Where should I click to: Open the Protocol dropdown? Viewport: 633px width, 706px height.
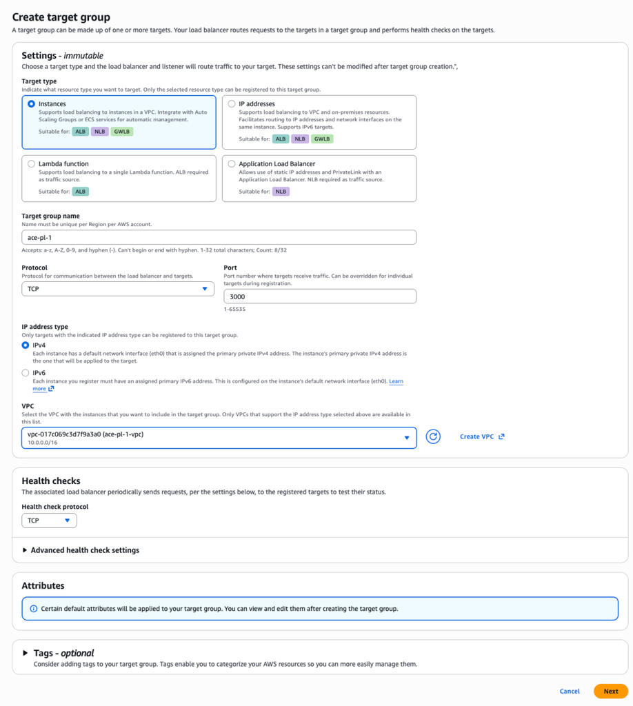click(x=117, y=288)
